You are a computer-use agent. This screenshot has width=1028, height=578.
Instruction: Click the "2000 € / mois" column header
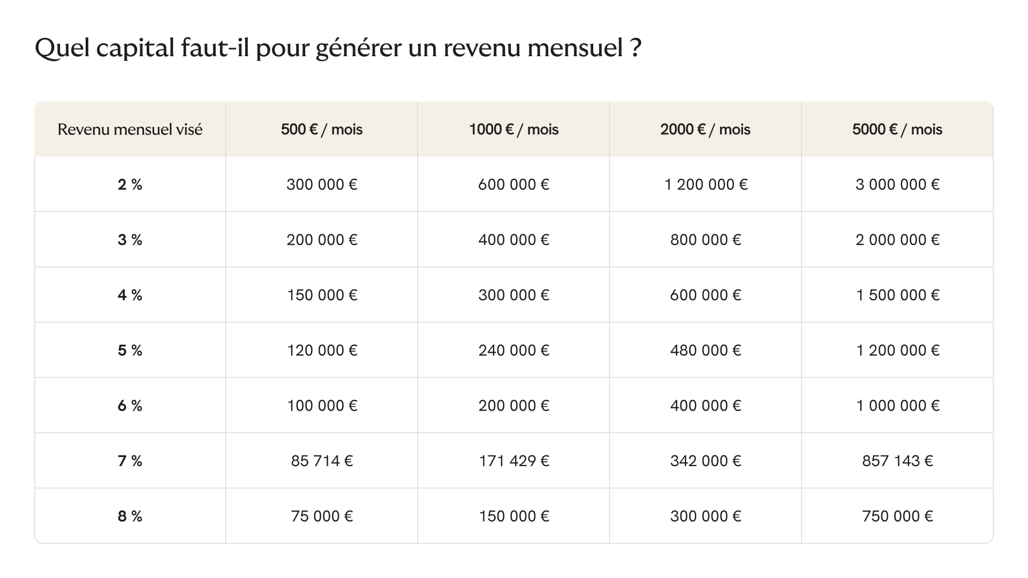pyautogui.click(x=705, y=130)
